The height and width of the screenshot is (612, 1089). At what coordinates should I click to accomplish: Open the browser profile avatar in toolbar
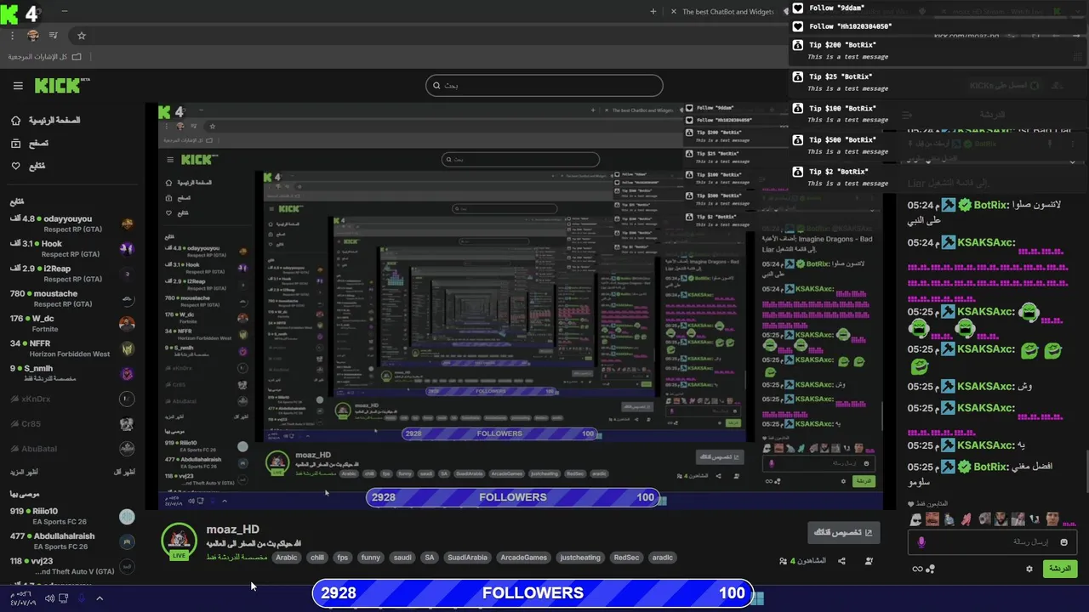(33, 36)
